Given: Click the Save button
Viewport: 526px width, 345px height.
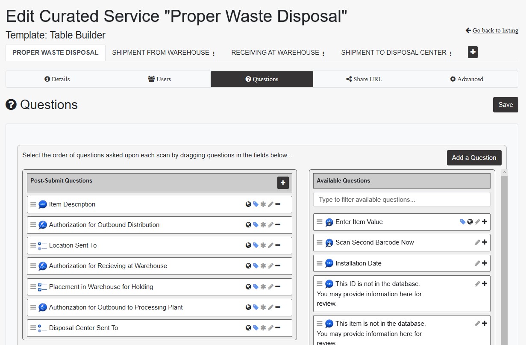Looking at the screenshot, I should pyautogui.click(x=505, y=105).
